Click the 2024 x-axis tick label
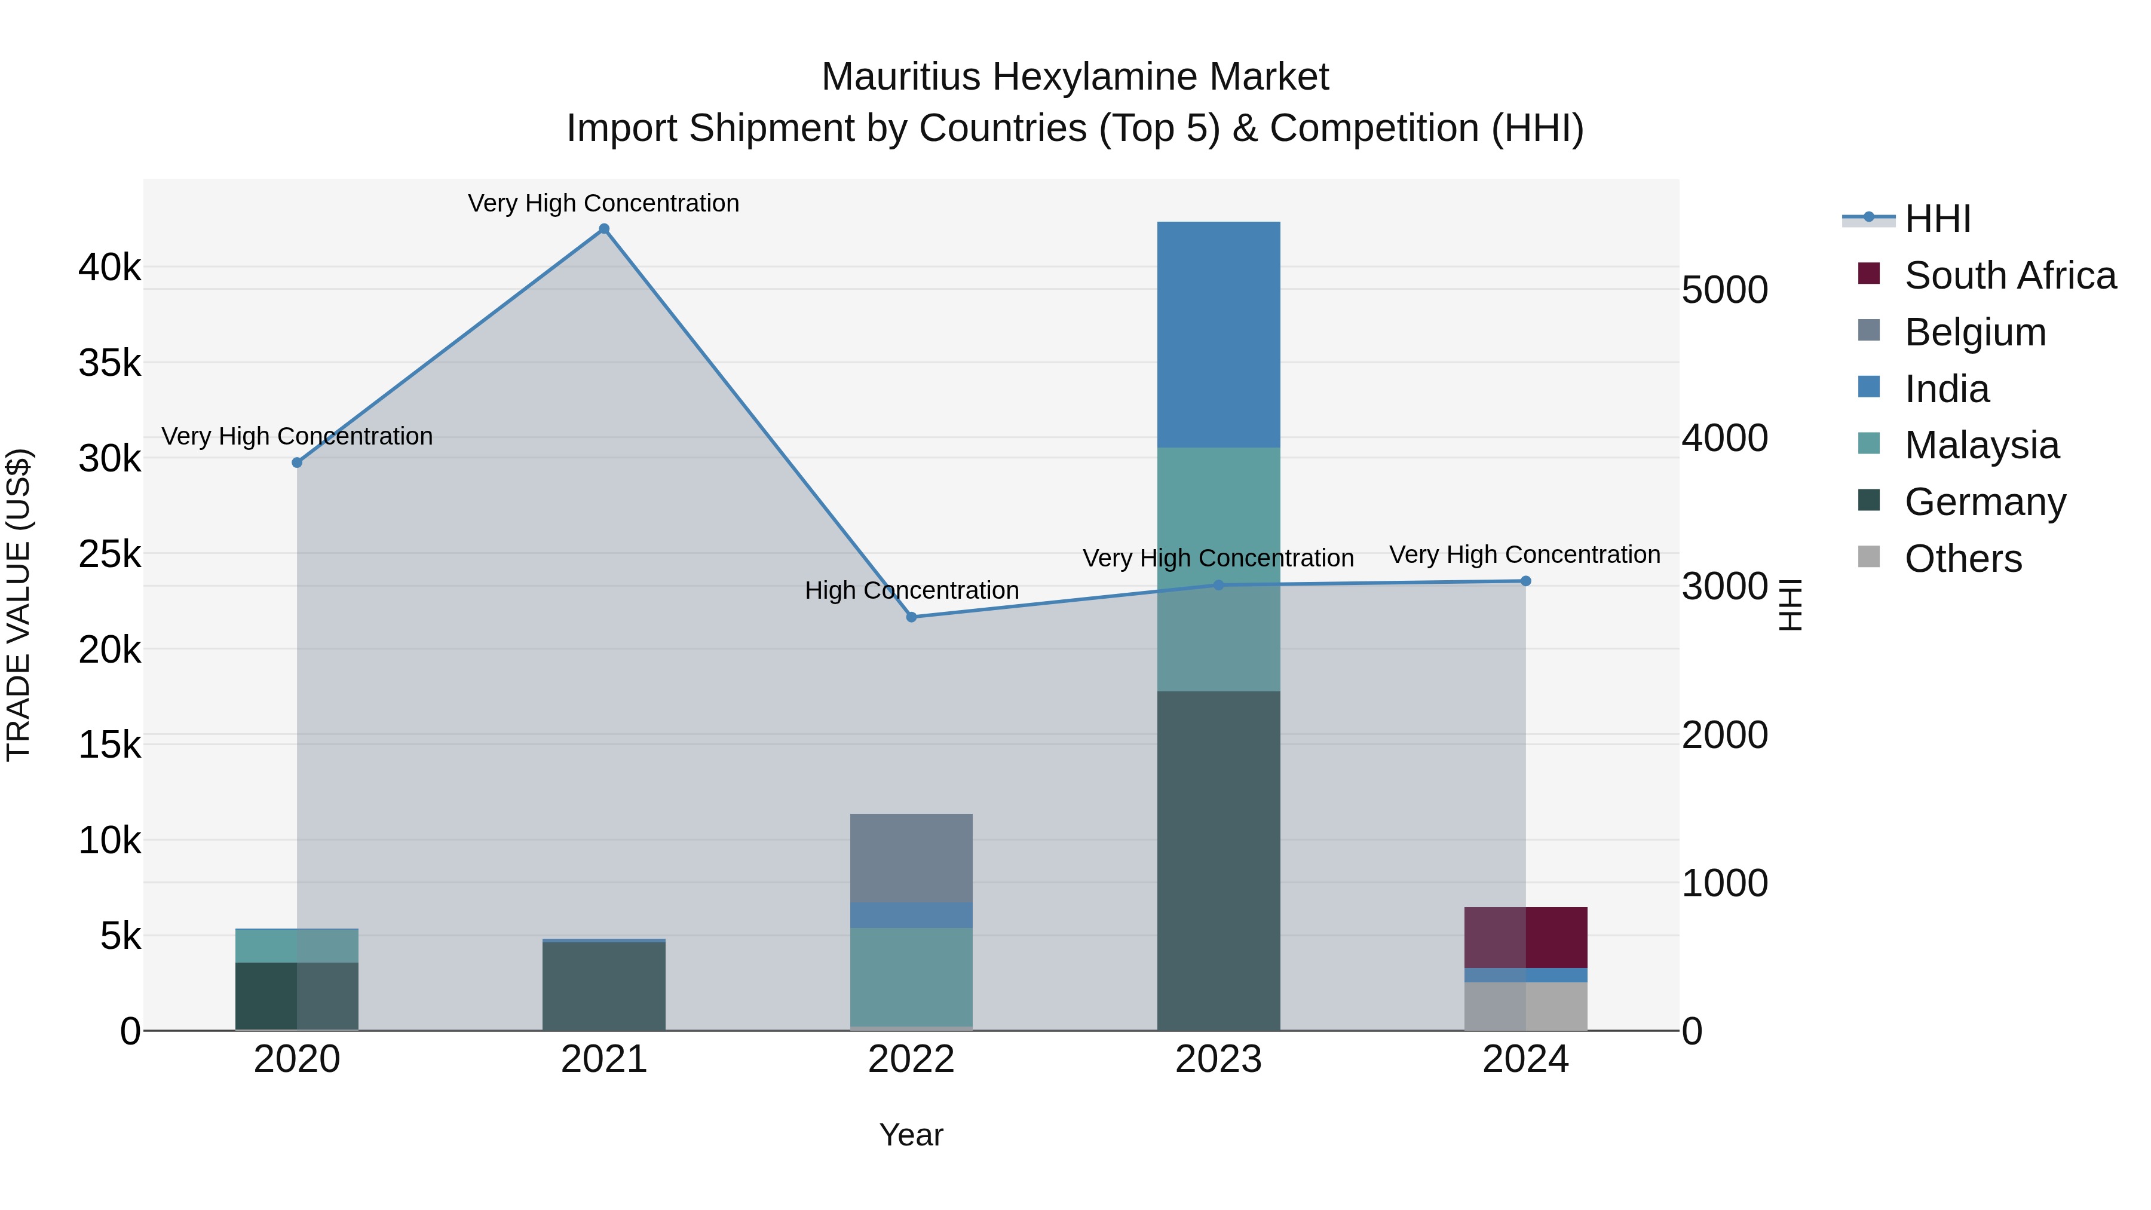Image resolution: width=2151 pixels, height=1210 pixels. (x=1525, y=1059)
